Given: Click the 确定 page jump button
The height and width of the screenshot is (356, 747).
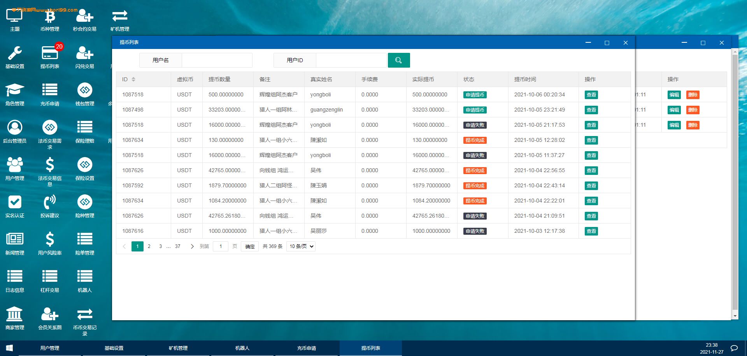Looking at the screenshot, I should (x=250, y=246).
